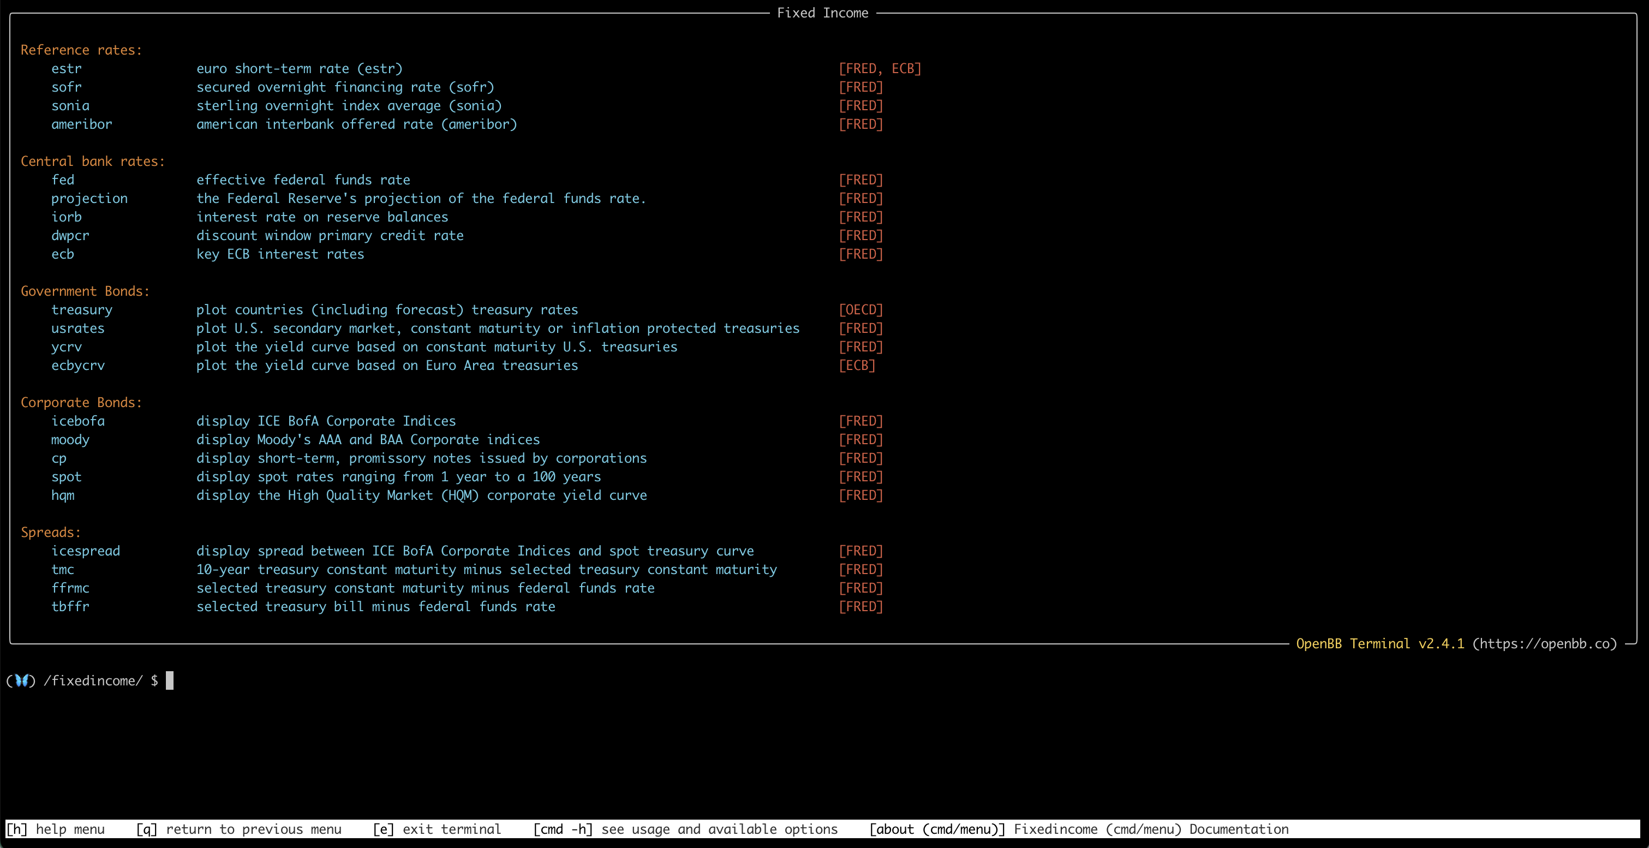The image size is (1649, 848).
Task: Select the 'usrates' command text
Action: tap(78, 329)
